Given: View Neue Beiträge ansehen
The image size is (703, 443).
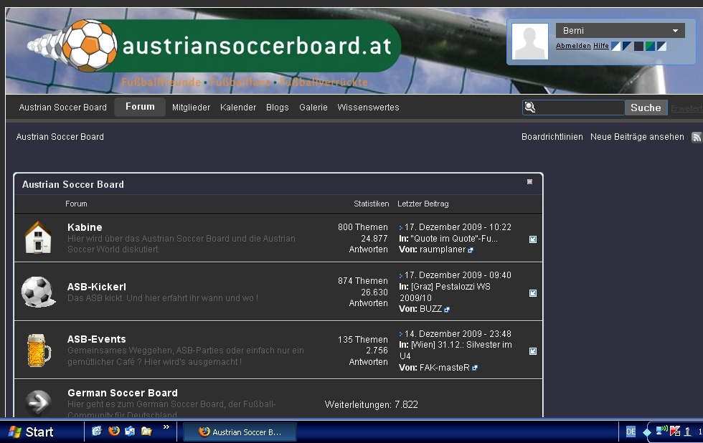Looking at the screenshot, I should point(637,137).
